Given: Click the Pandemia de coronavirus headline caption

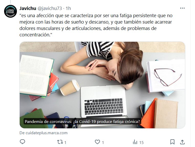Looking at the screenshot, I should point(82,121).
